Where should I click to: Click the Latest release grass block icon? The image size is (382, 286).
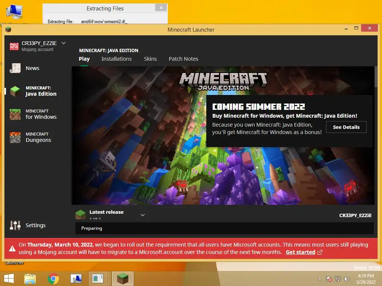[x=81, y=214]
